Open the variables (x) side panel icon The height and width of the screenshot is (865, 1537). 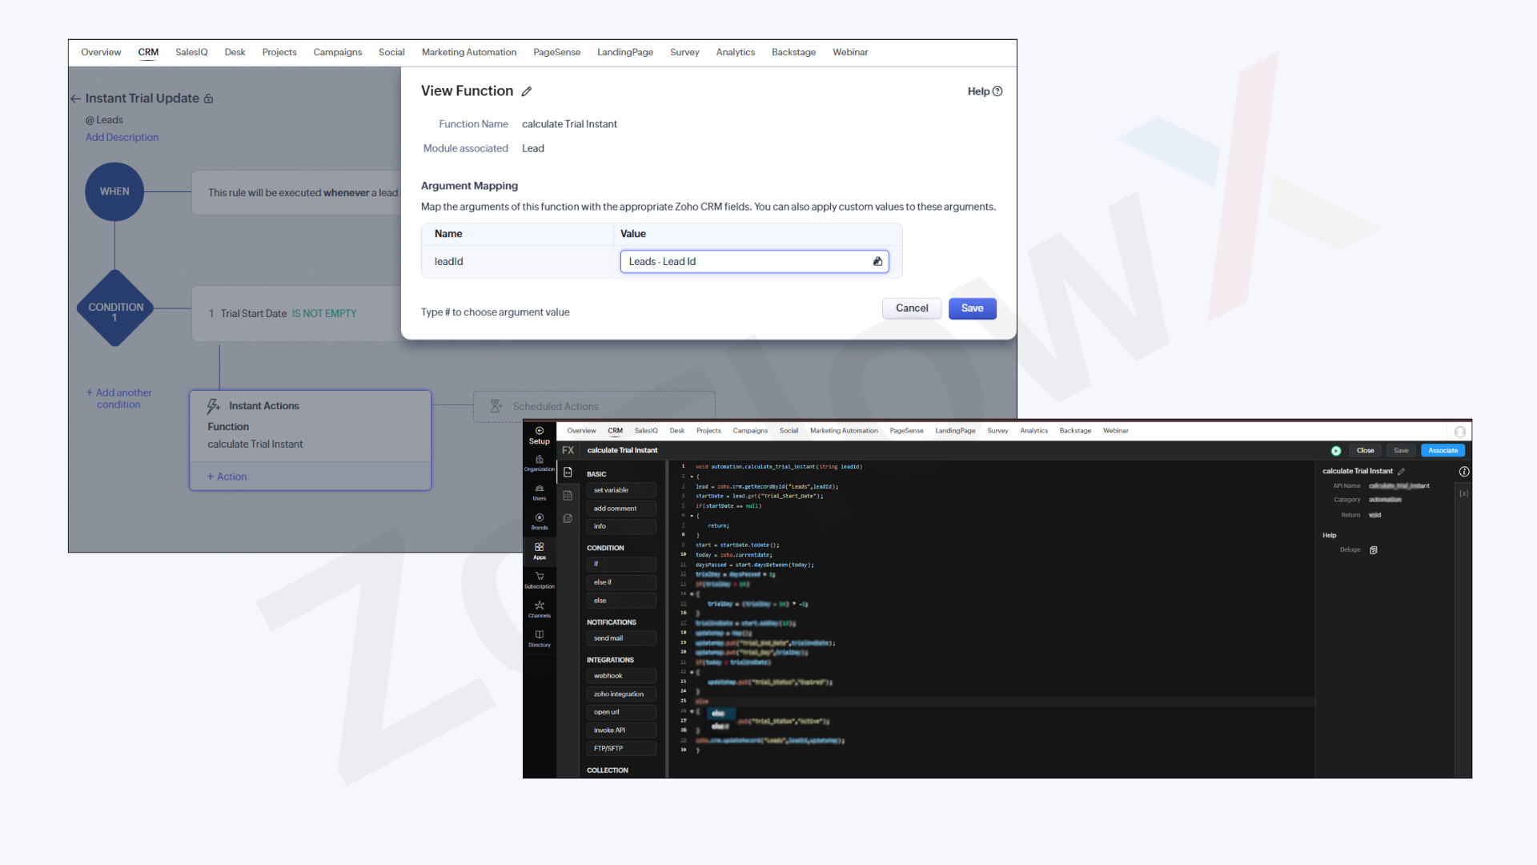pos(1463,493)
